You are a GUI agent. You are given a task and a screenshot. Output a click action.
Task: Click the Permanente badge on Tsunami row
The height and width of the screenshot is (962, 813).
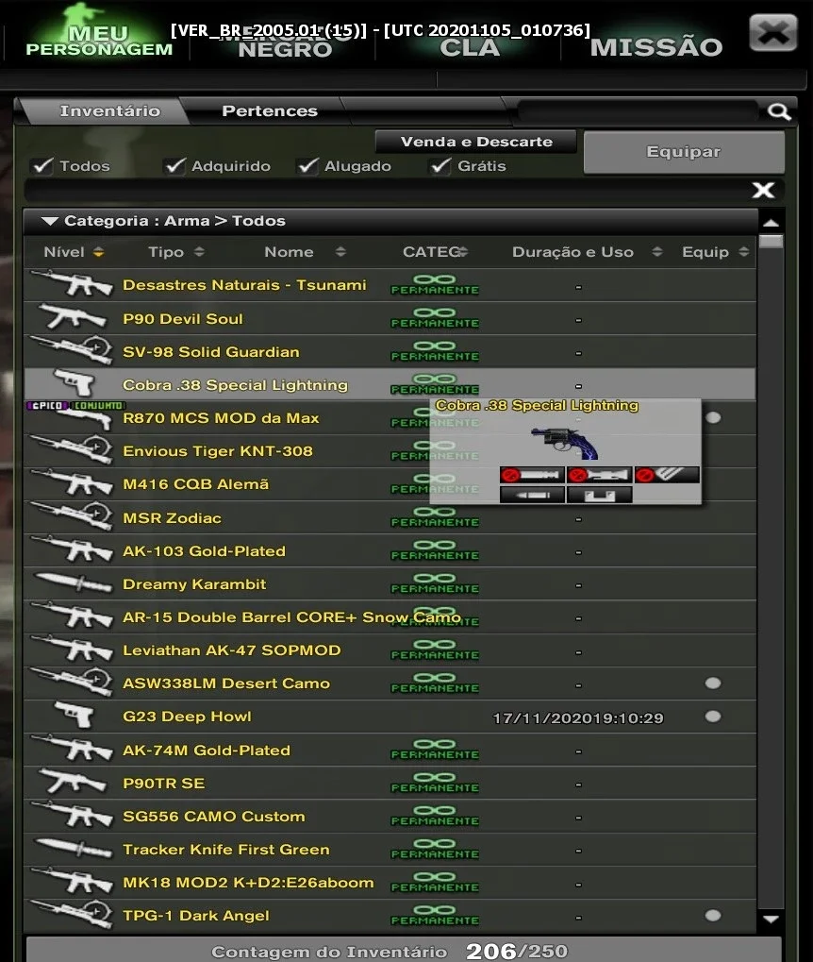pyautogui.click(x=435, y=285)
